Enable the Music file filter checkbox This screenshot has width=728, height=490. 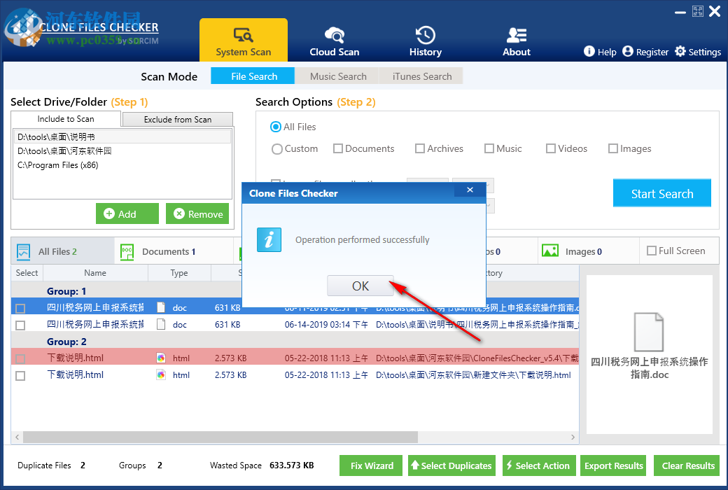coord(489,148)
